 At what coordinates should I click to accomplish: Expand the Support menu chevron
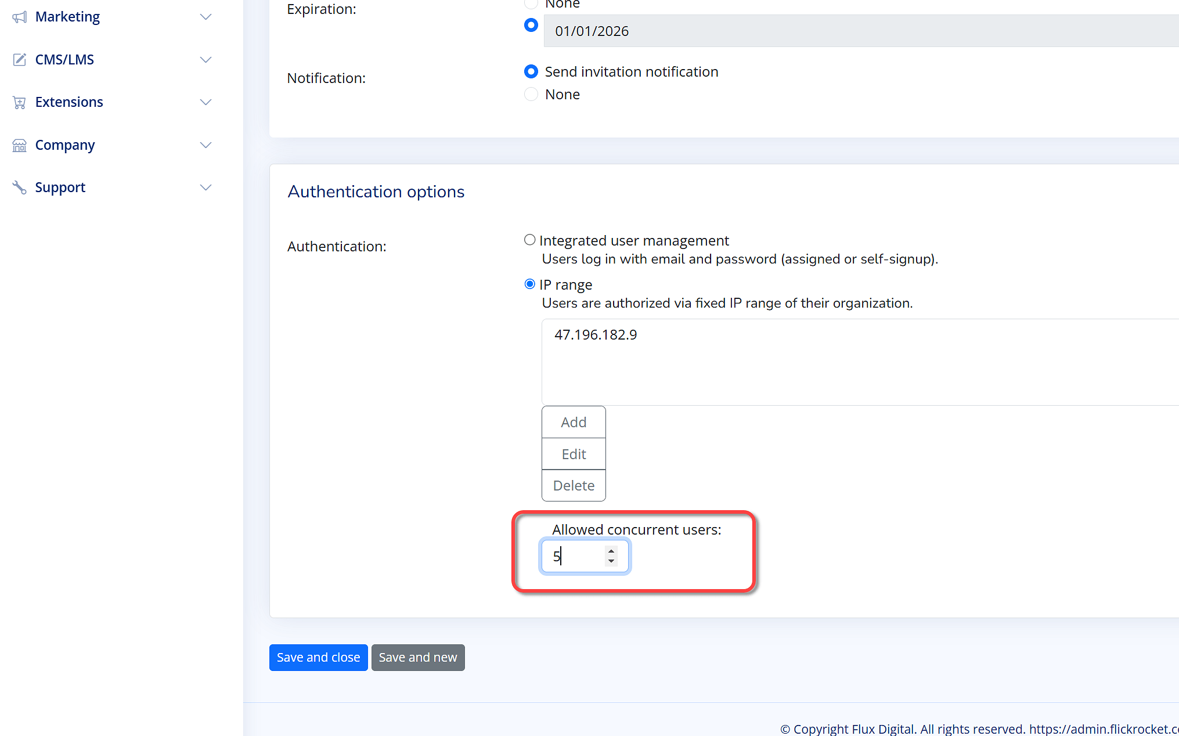coord(205,187)
